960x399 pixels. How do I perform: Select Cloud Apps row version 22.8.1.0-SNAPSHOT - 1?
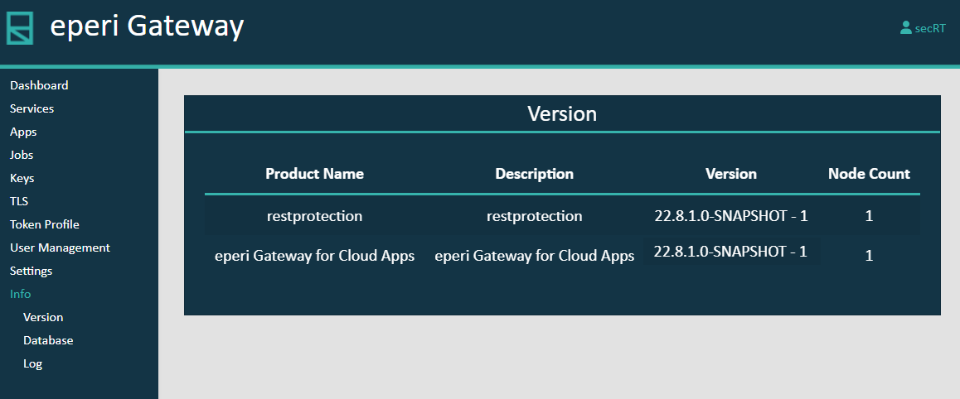(731, 252)
